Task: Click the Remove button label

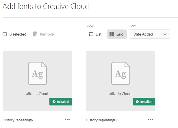Action: (47, 34)
